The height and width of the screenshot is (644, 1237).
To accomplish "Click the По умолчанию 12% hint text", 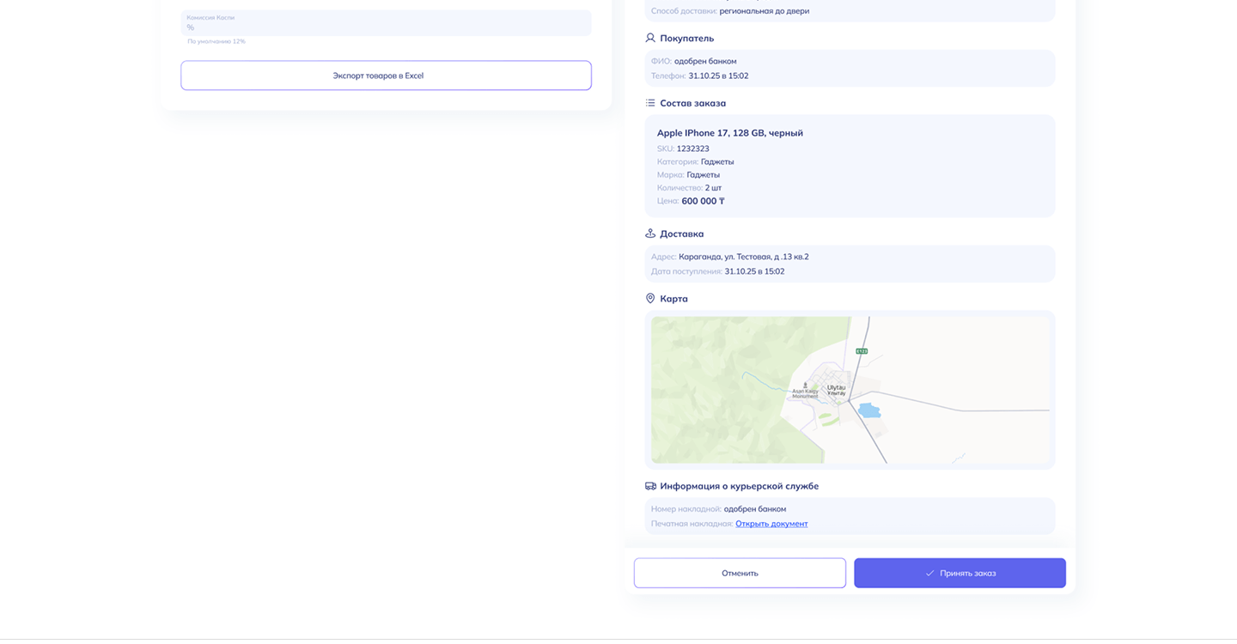I will click(x=216, y=41).
